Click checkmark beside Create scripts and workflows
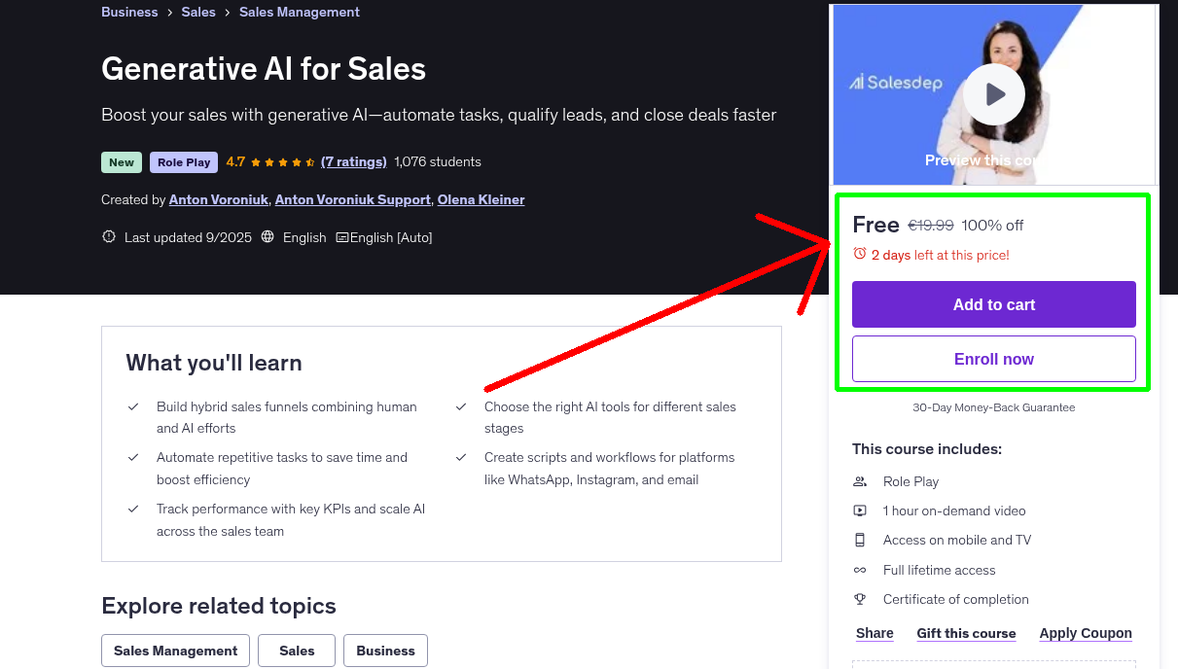 click(461, 457)
